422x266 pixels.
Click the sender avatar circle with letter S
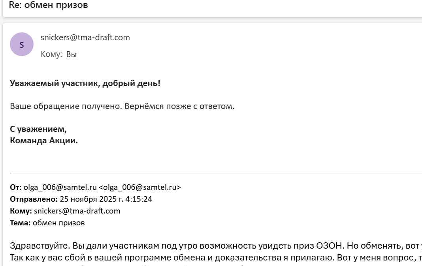21,44
